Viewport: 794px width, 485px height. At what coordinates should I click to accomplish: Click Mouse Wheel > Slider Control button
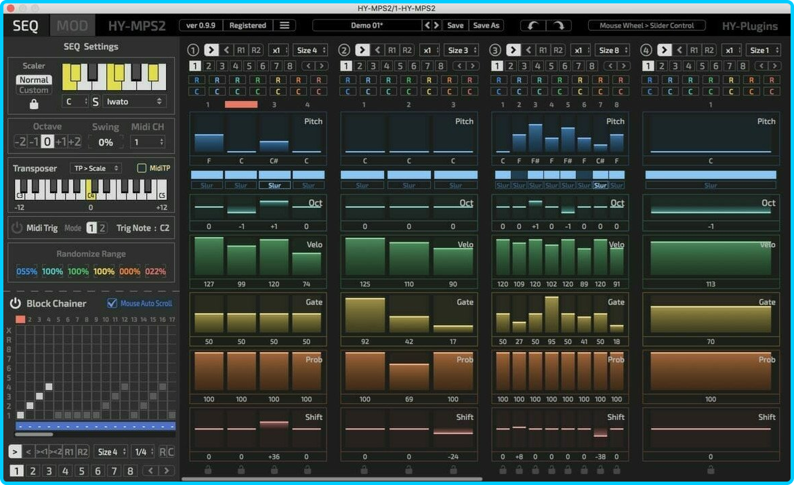click(x=646, y=25)
